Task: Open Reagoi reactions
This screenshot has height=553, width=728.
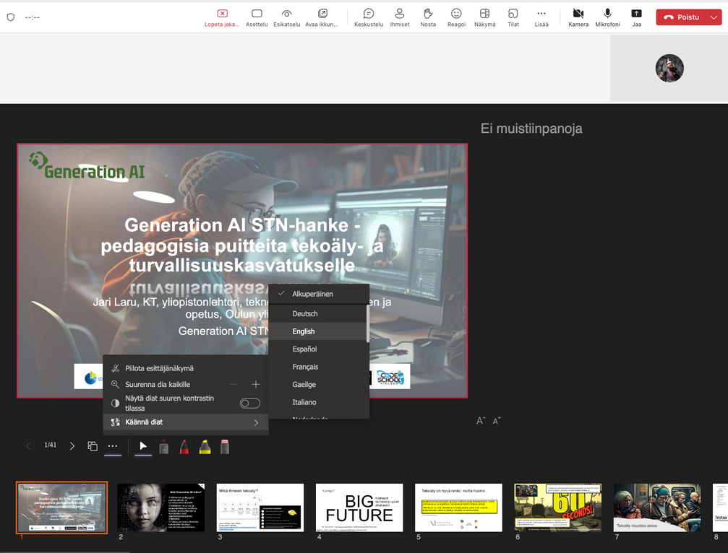Action: tap(456, 17)
